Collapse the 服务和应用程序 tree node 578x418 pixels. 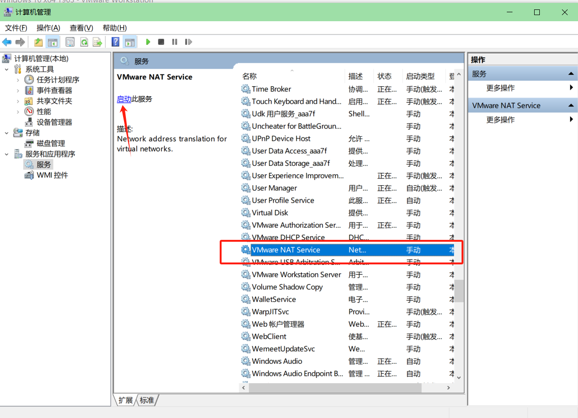click(7, 154)
